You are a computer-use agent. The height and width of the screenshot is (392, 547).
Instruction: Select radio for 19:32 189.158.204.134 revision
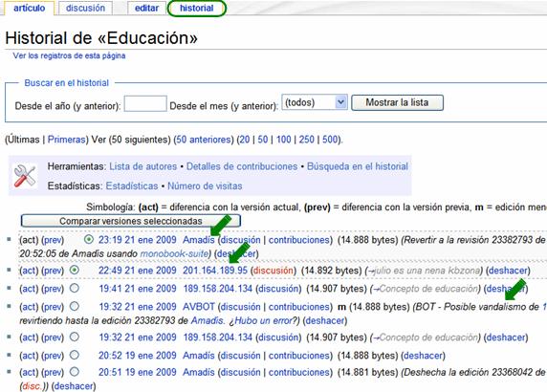point(75,337)
